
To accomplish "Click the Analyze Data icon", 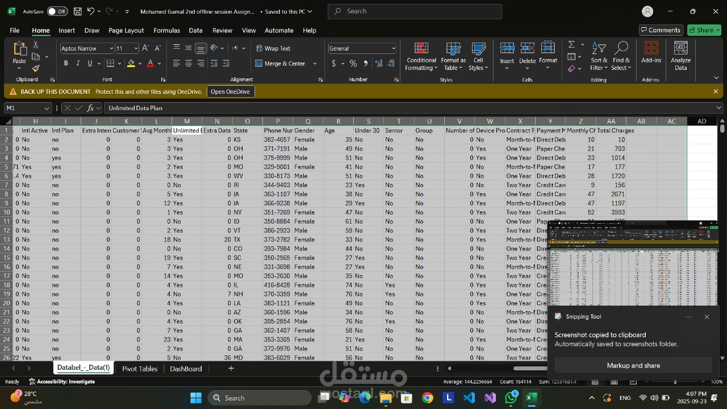I will coord(680,57).
